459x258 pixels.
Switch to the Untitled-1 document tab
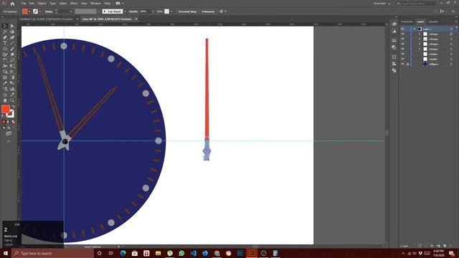tap(46, 19)
